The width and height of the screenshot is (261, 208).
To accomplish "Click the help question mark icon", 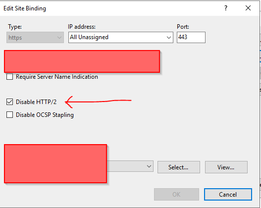I will [226, 8].
